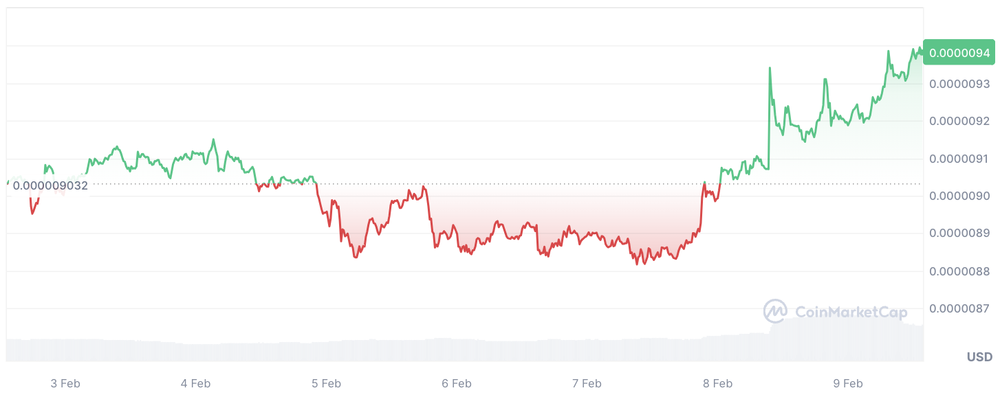Click the 0.0000093 price axis label
1000x397 pixels.
point(959,84)
